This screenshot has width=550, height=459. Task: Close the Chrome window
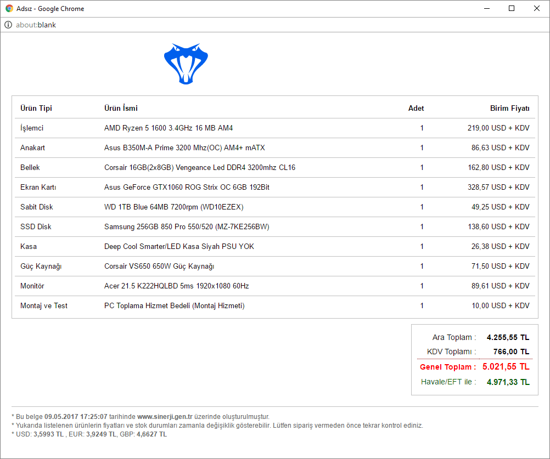pos(537,8)
